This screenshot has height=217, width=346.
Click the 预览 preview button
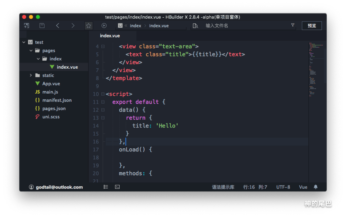click(311, 26)
